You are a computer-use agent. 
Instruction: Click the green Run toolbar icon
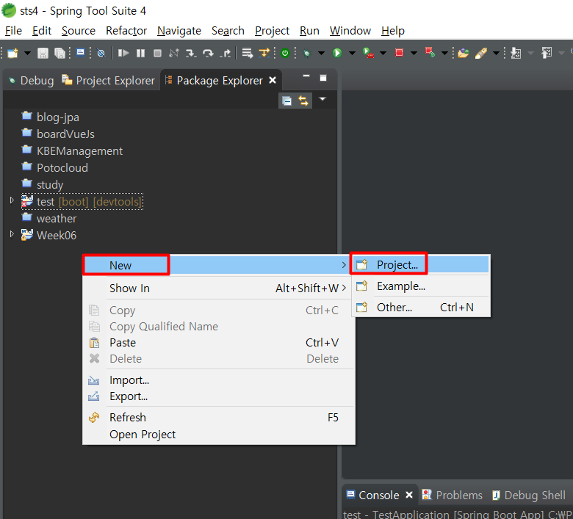(x=337, y=54)
